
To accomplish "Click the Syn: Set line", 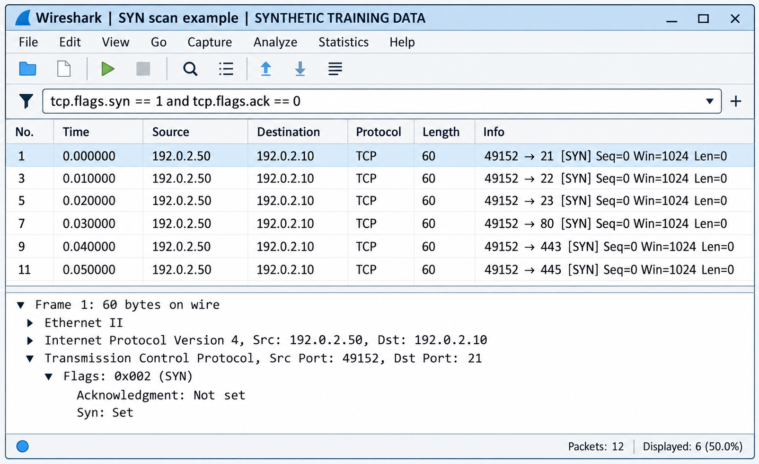I will (x=105, y=412).
